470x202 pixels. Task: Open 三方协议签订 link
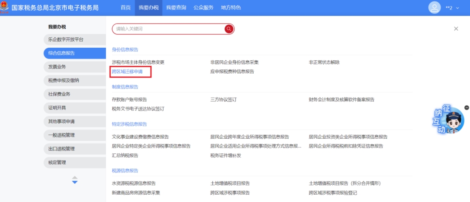(x=223, y=99)
